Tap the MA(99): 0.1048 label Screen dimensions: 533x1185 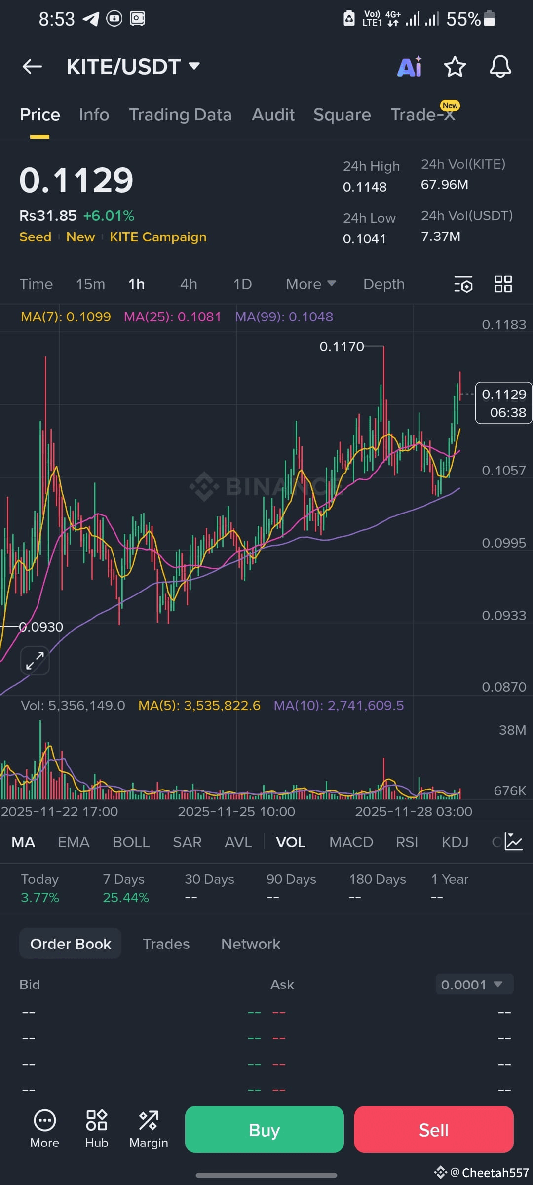pos(284,316)
